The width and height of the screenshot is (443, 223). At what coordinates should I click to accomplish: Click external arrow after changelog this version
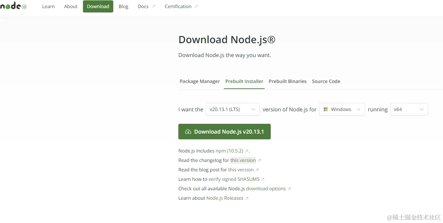tap(259, 161)
